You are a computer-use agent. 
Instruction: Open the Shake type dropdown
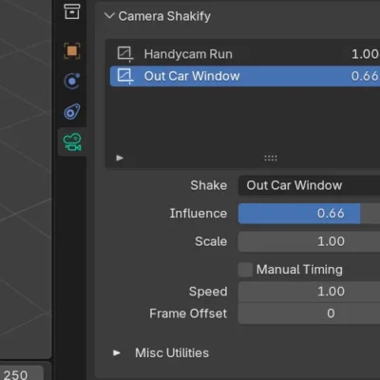point(309,185)
